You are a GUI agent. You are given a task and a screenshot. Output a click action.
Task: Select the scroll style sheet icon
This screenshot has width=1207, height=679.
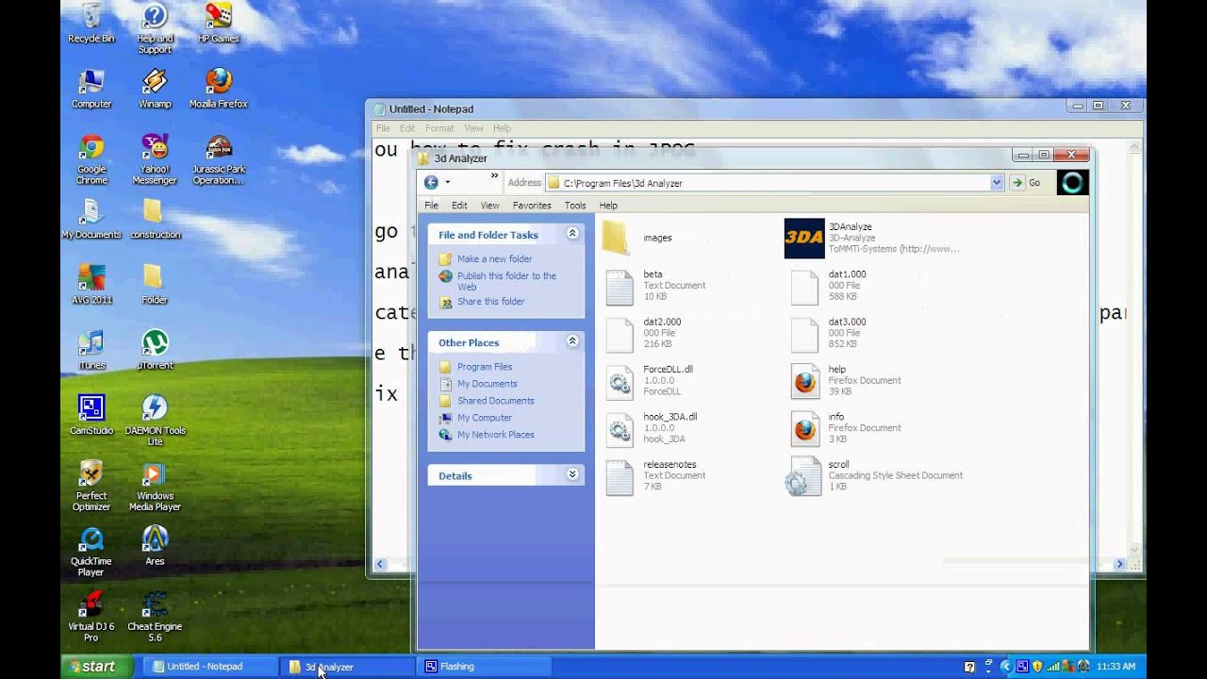click(803, 476)
